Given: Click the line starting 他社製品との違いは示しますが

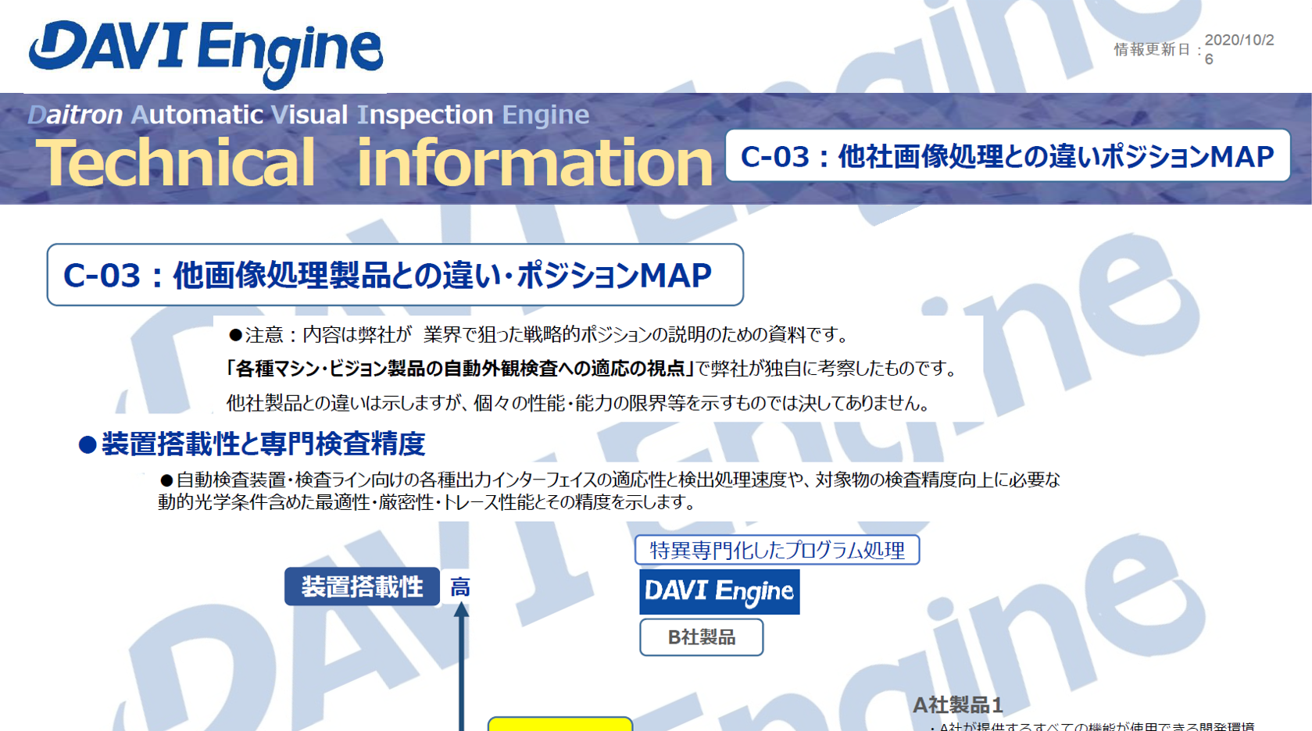Looking at the screenshot, I should (x=578, y=403).
